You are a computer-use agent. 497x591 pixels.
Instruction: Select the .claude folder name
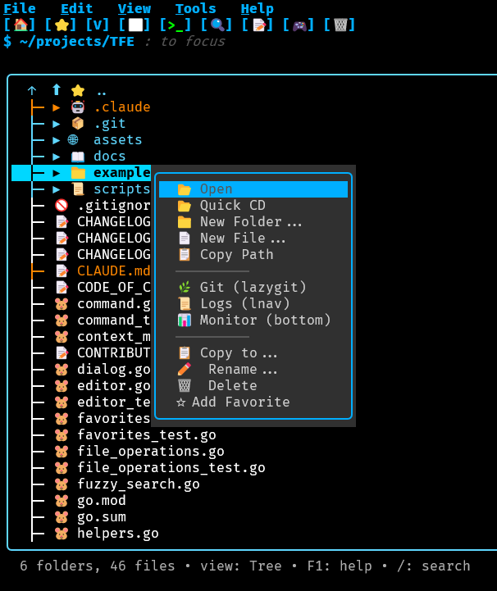[x=122, y=107]
